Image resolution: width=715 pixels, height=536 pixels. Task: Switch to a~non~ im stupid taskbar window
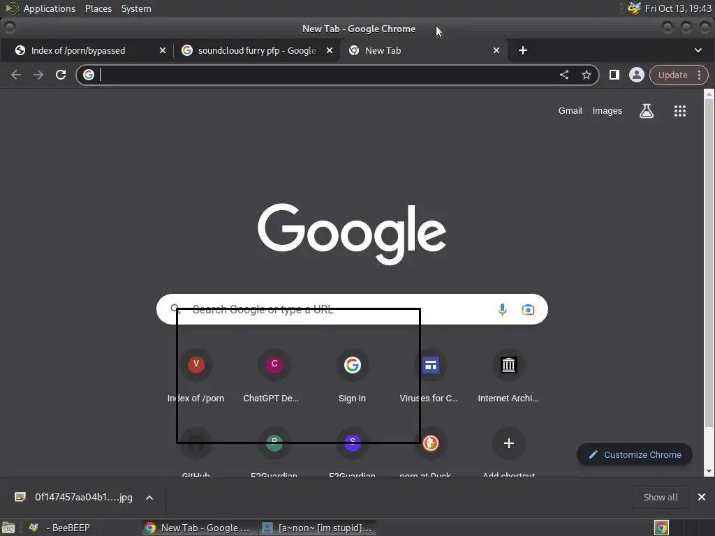click(318, 528)
